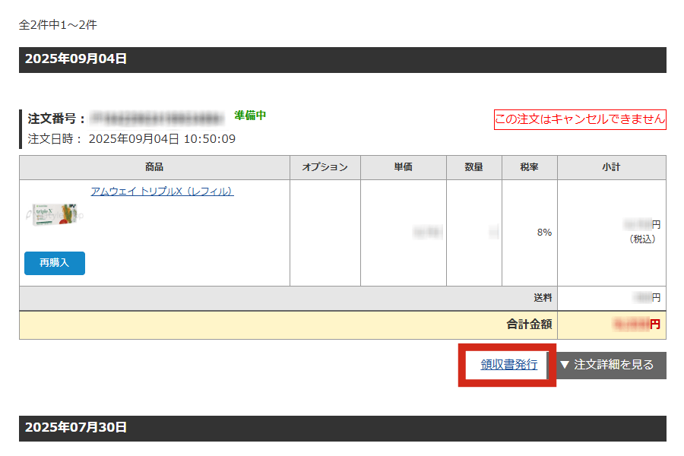The width and height of the screenshot is (684, 456).
Task: Click the green 準備中 status label
Action: [250, 116]
